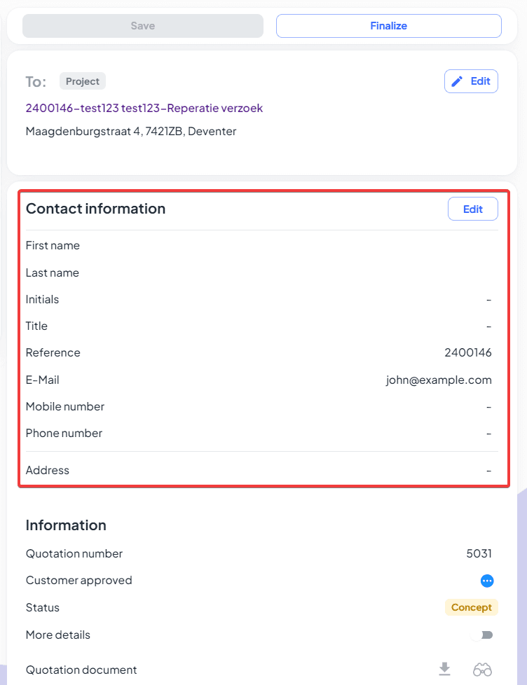This screenshot has width=527, height=685.
Task: Open the 2400146-test123 Reperatie verzoek link
Action: (x=144, y=108)
